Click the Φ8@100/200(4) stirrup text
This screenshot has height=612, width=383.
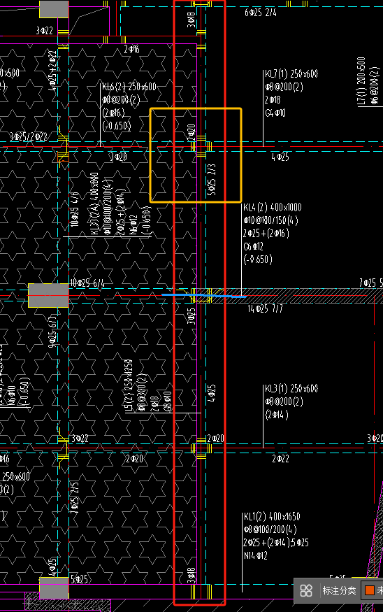click(270, 529)
